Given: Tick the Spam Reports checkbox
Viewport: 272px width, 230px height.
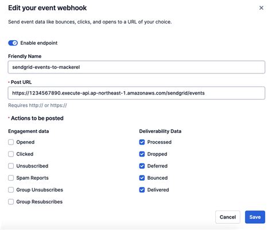Looking at the screenshot, I should [x=11, y=178].
